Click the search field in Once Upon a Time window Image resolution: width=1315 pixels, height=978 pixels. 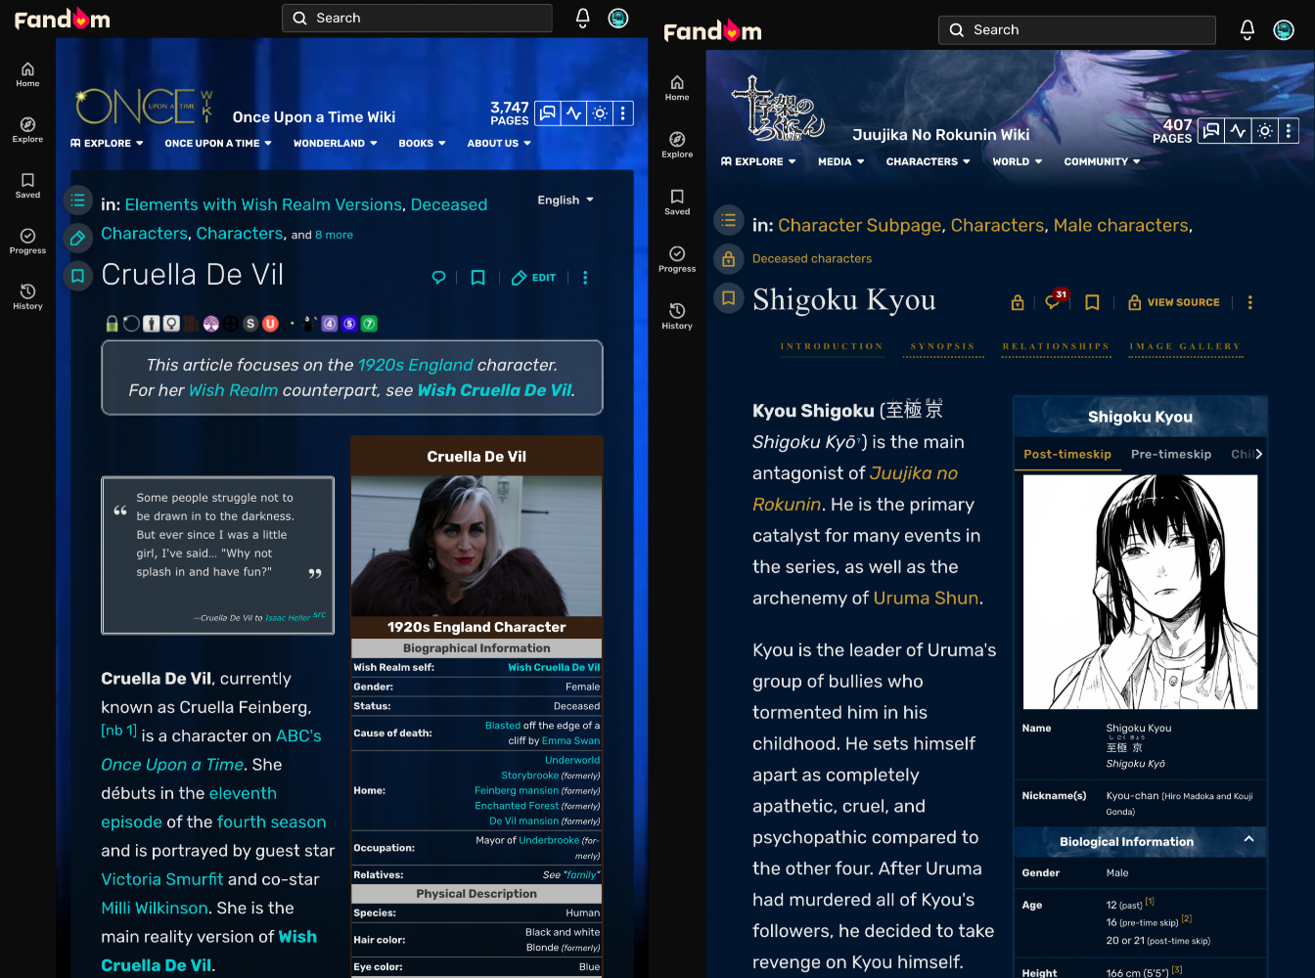[x=417, y=18]
